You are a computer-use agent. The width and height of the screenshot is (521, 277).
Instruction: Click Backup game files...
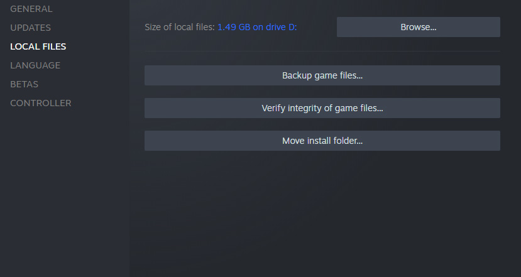[322, 75]
